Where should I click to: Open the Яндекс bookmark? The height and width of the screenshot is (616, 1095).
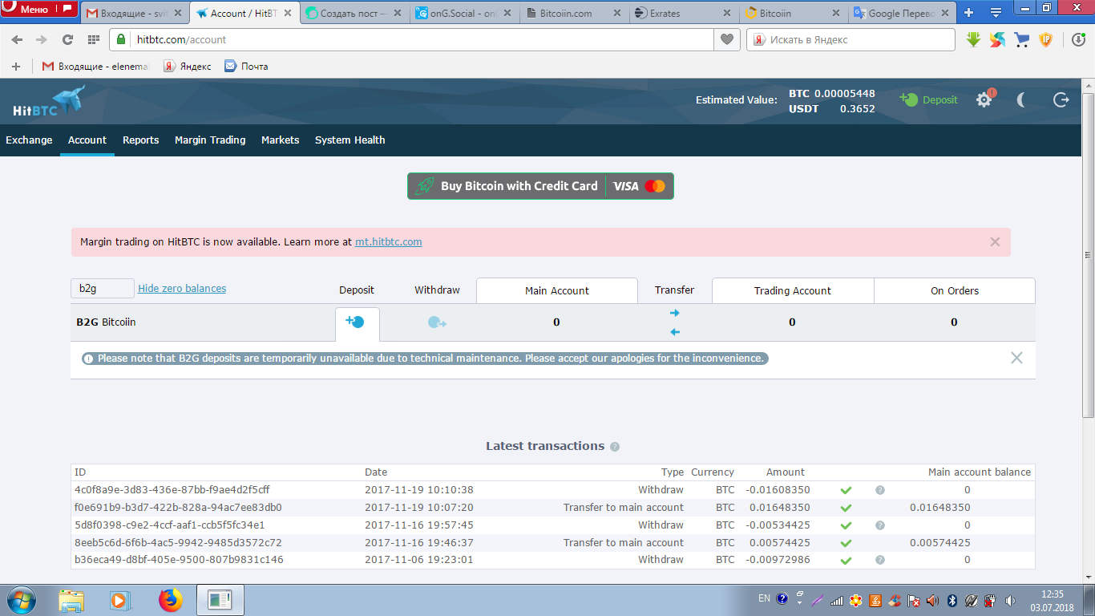(188, 67)
